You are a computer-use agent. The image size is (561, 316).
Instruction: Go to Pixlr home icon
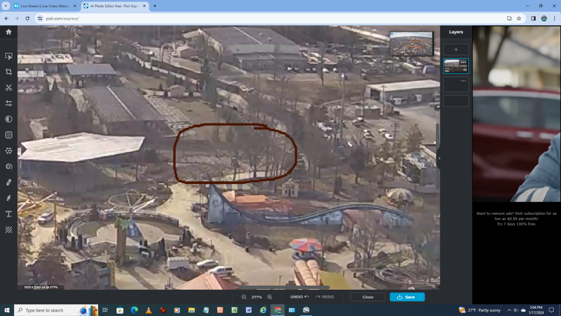[8, 32]
